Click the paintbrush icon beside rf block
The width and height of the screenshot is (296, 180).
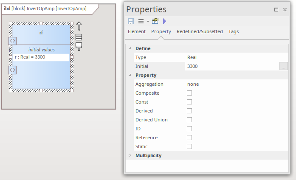tap(79, 46)
